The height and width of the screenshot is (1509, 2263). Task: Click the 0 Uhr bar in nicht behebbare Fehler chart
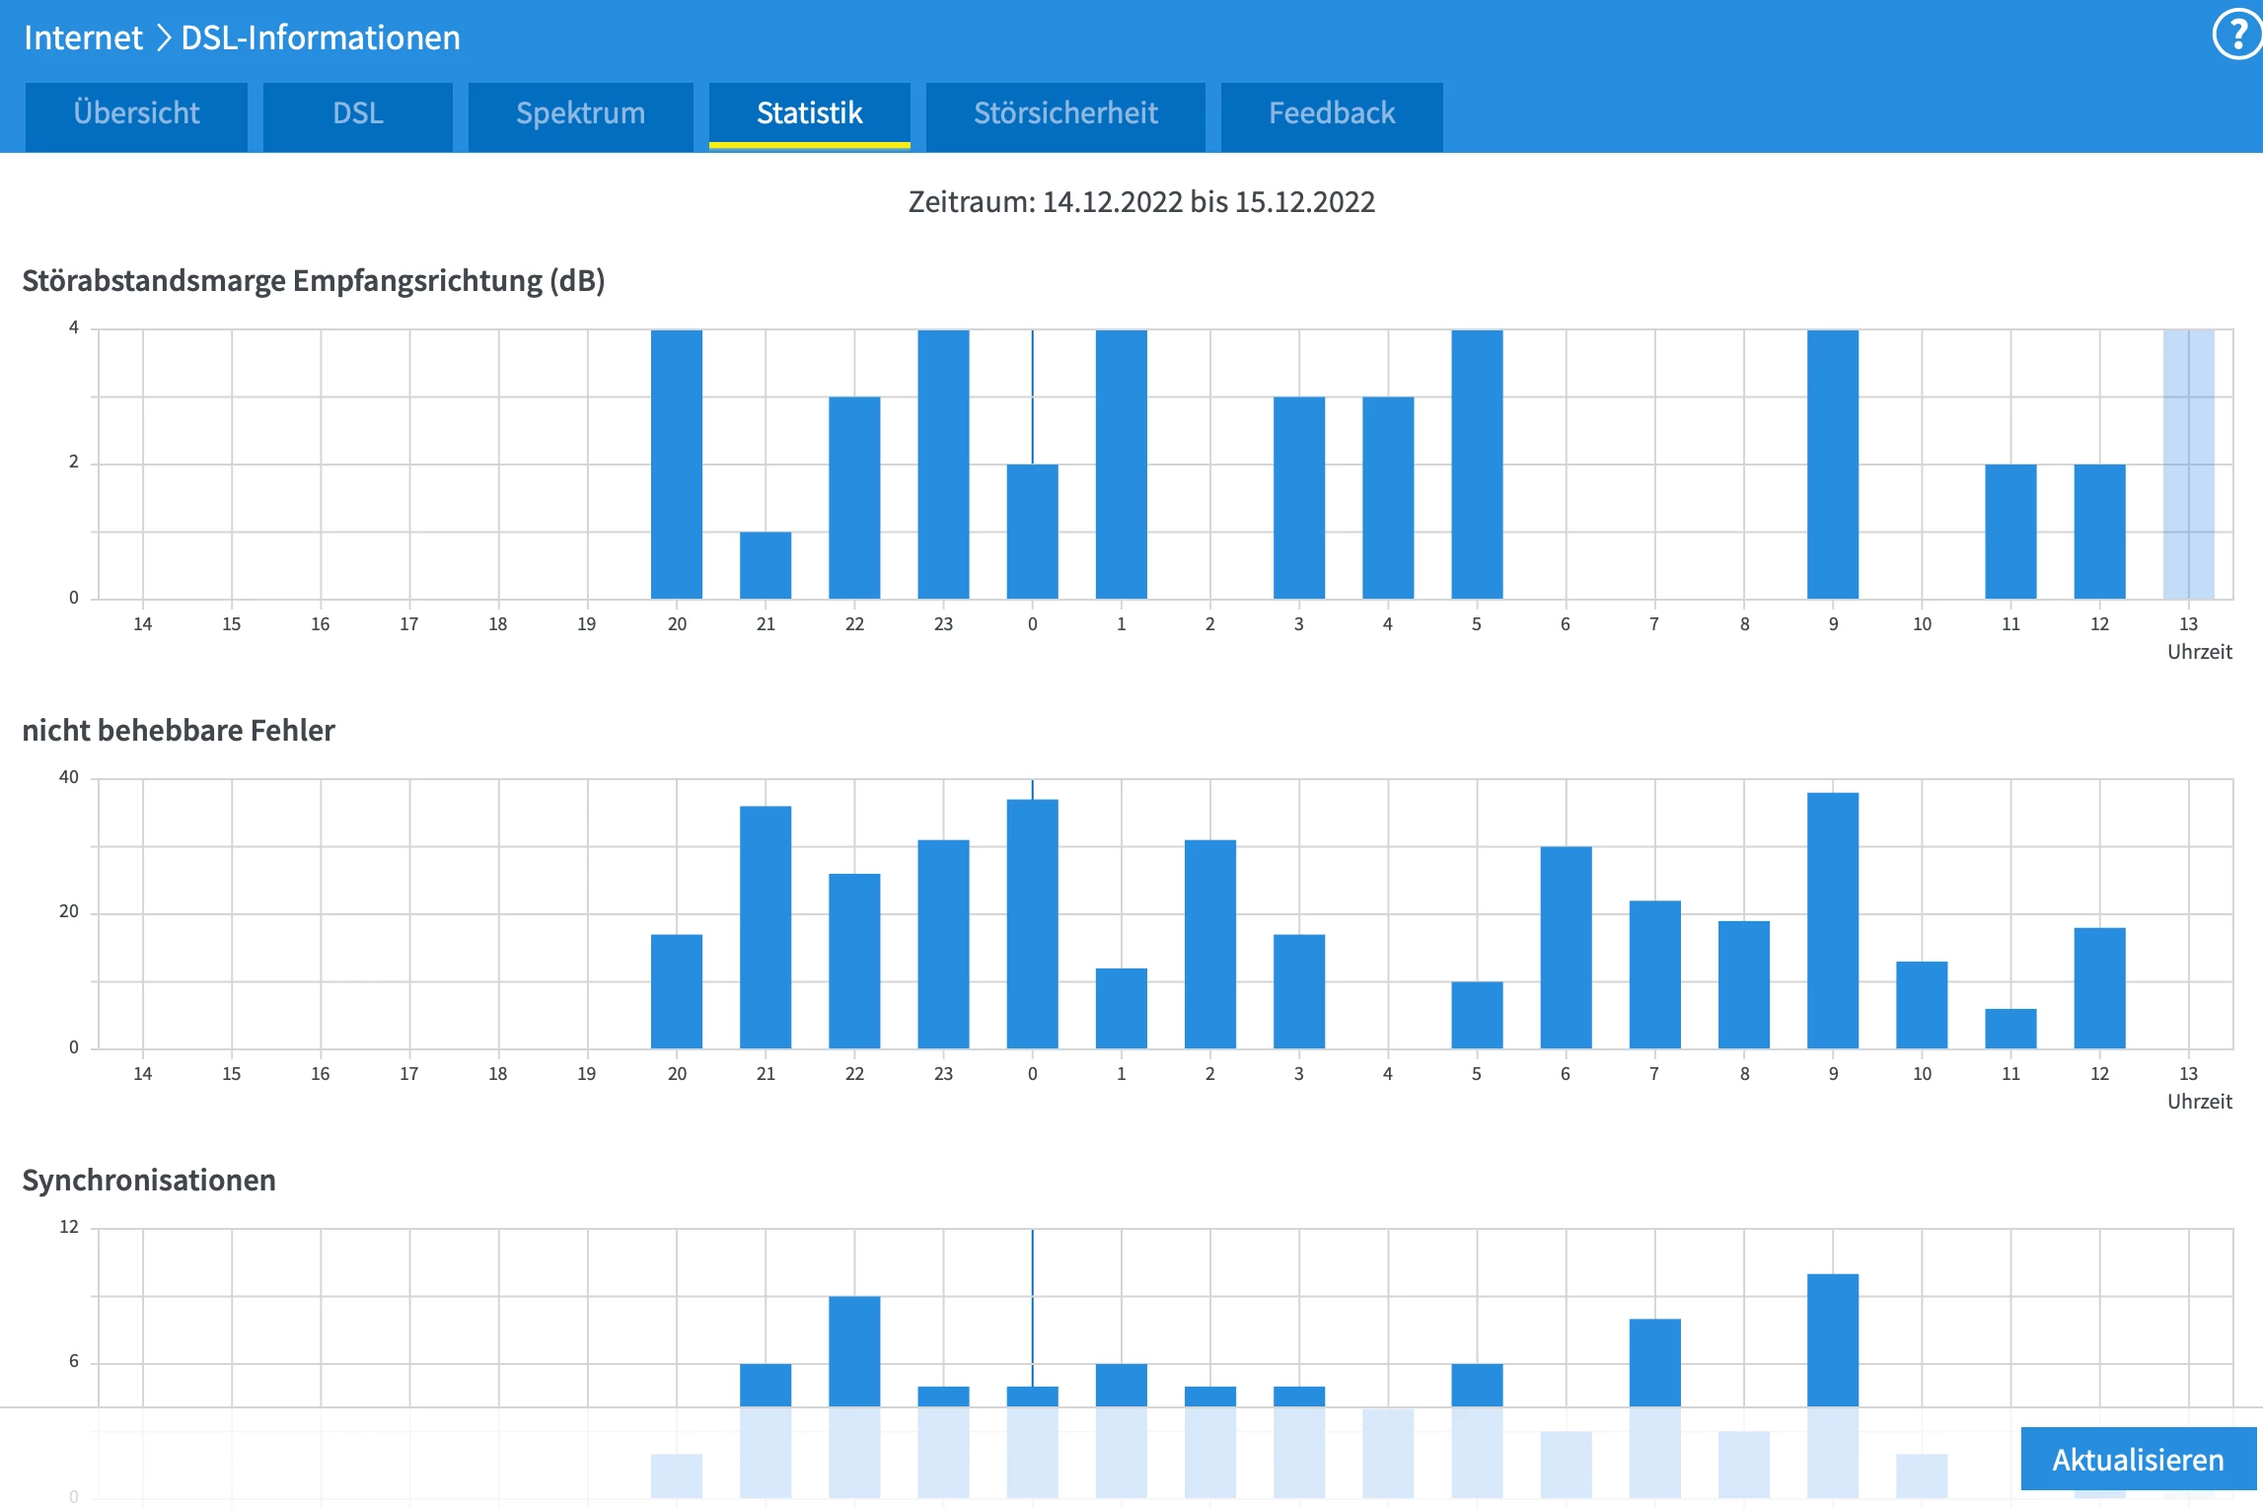(x=1032, y=923)
